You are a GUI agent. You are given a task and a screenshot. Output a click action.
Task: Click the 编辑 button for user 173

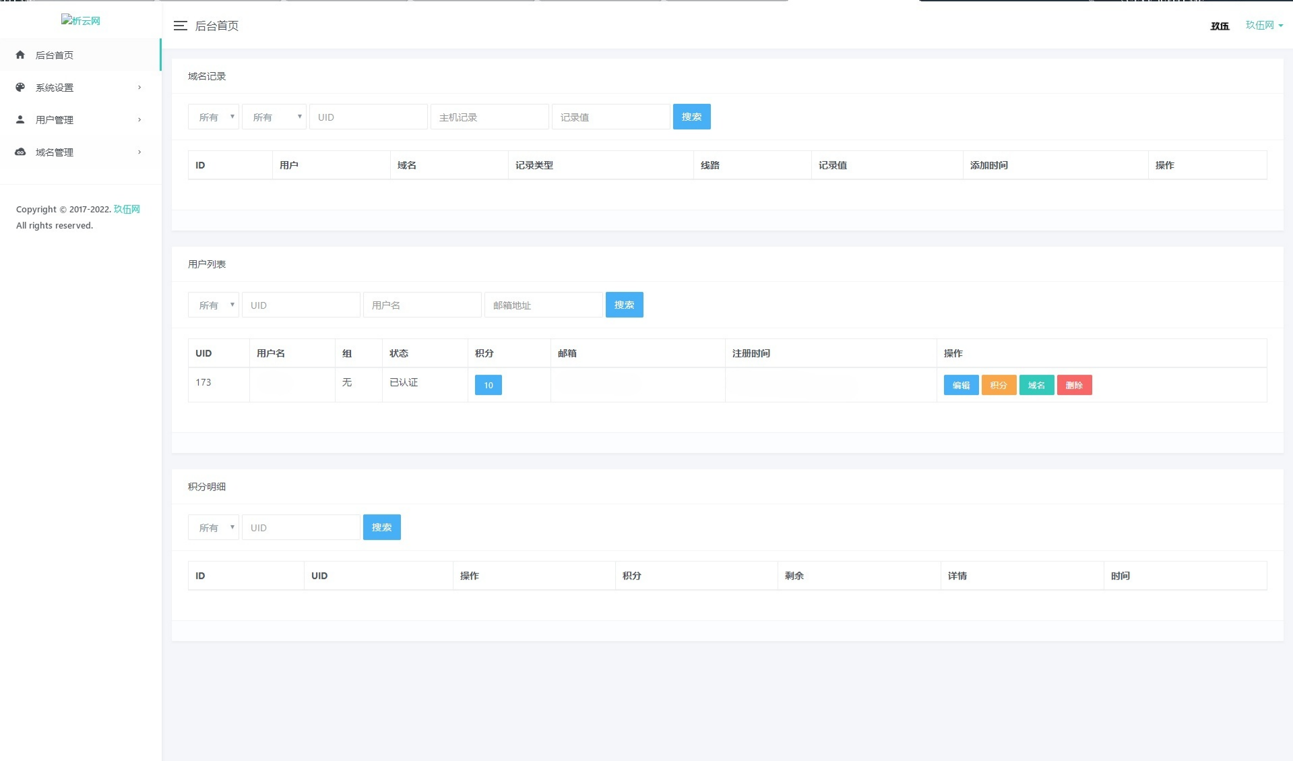(x=961, y=385)
